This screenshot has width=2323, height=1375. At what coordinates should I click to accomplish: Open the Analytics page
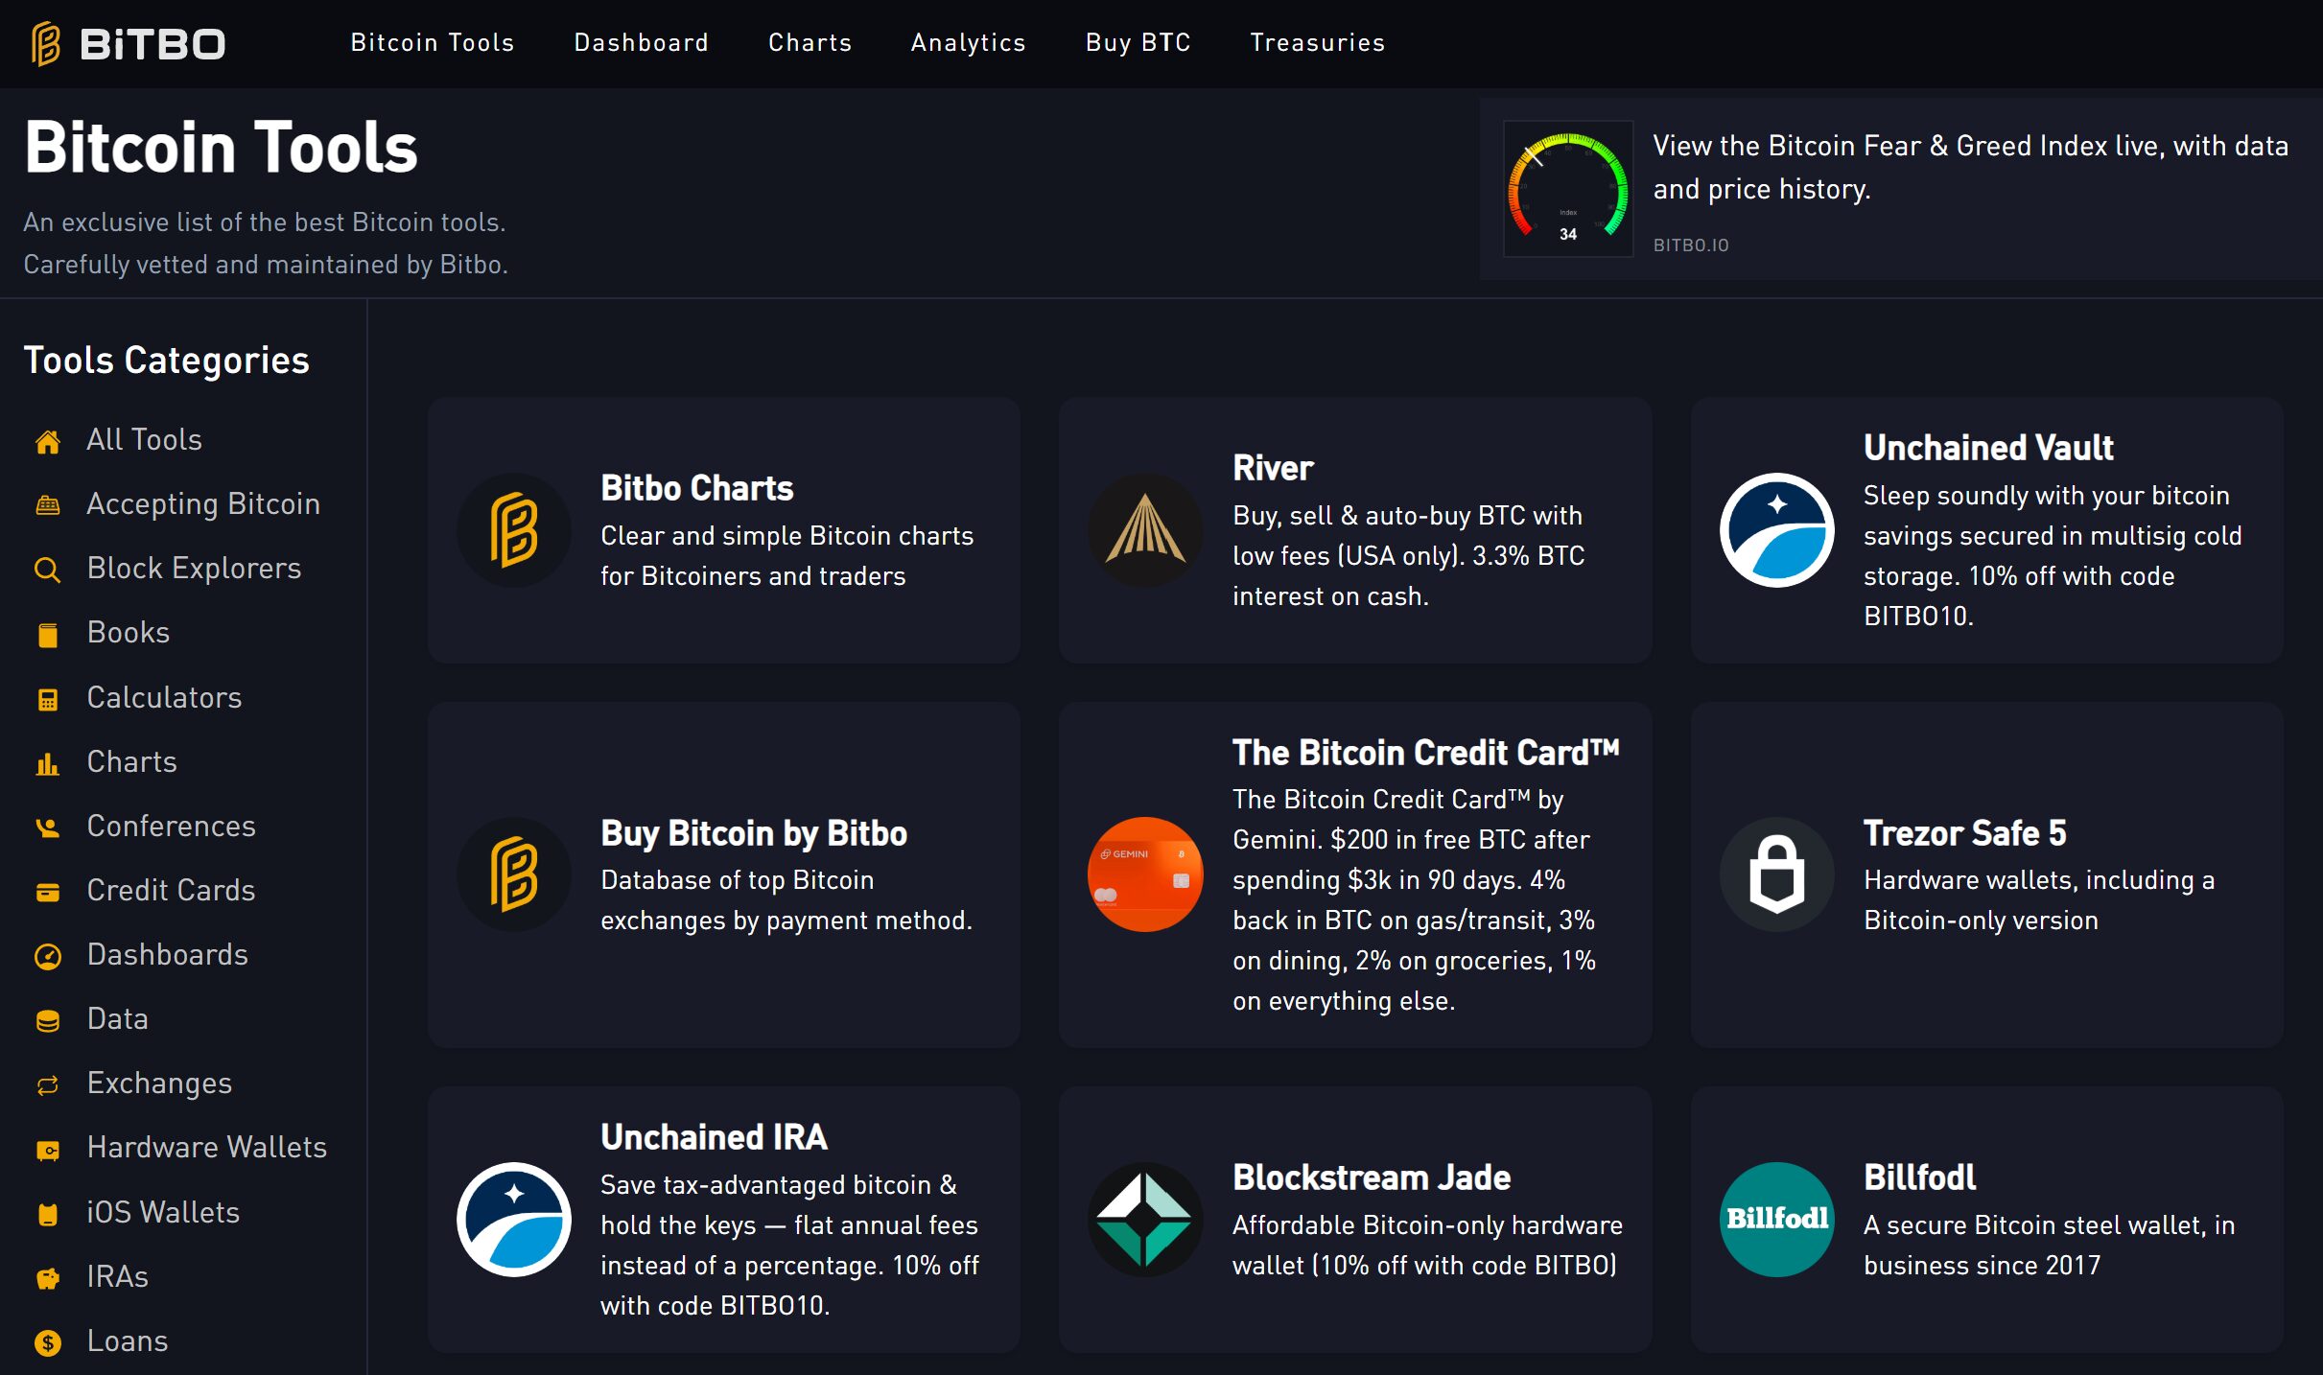tap(968, 43)
